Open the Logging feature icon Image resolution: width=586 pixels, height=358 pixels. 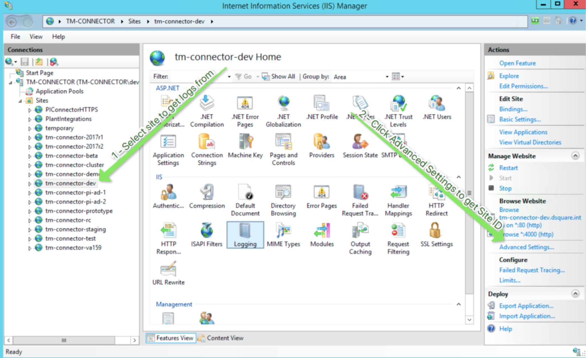click(245, 234)
